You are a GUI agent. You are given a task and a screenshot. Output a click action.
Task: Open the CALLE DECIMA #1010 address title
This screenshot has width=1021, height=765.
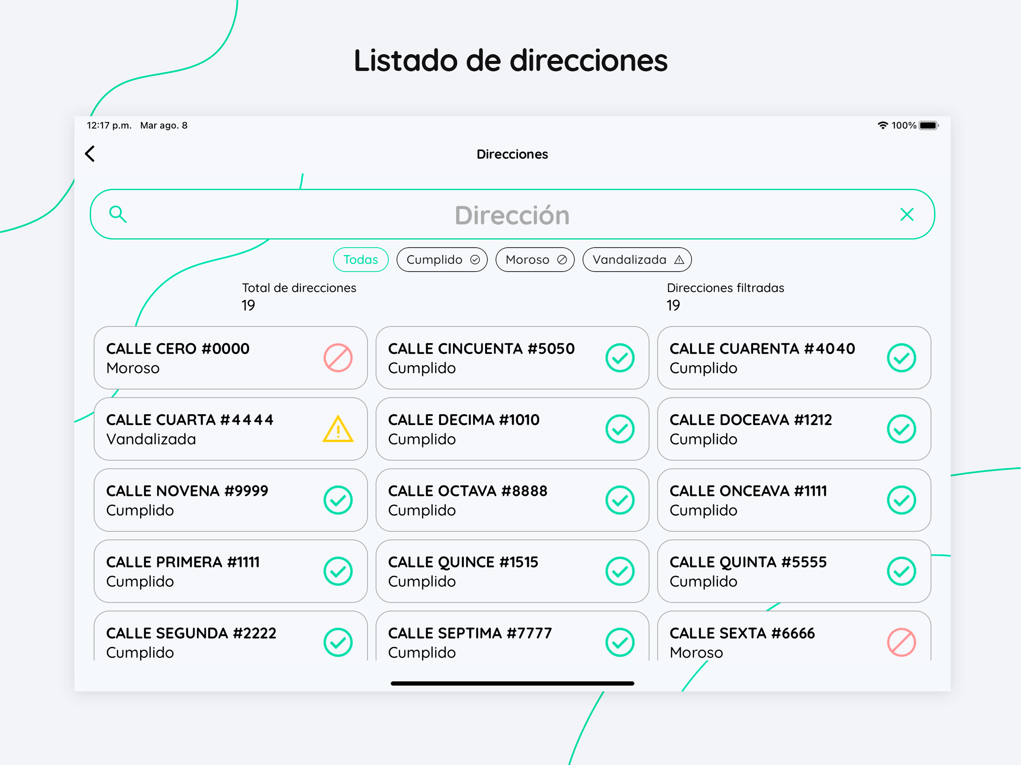[x=463, y=420]
